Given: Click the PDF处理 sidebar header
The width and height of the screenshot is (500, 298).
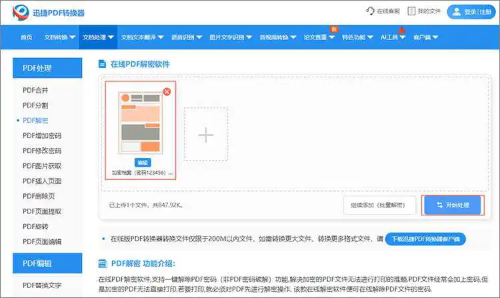Looking at the screenshot, I should (47, 68).
